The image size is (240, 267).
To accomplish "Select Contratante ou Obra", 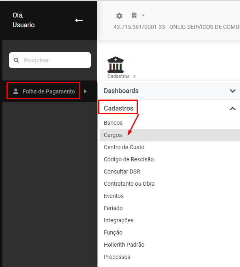I will [129, 184].
